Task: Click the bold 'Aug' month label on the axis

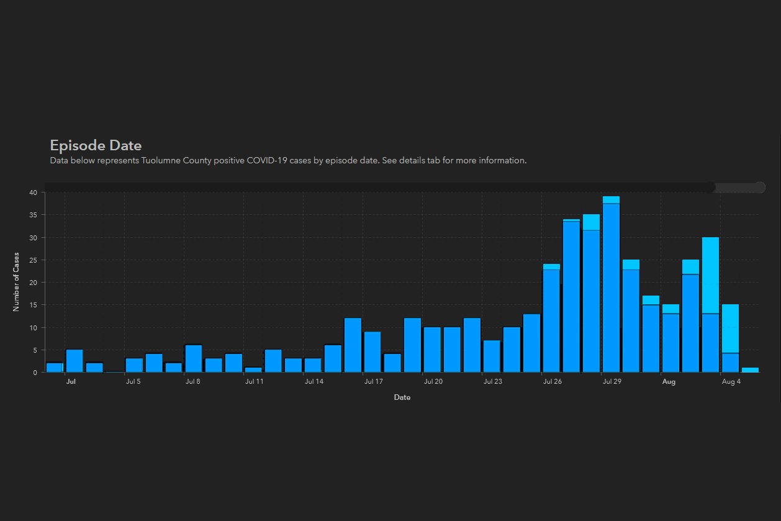Action: click(669, 382)
